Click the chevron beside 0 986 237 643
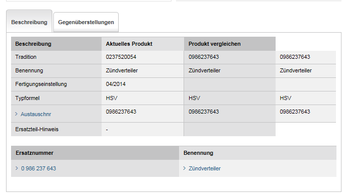Viewport: 343px width, 196px height. point(17,168)
